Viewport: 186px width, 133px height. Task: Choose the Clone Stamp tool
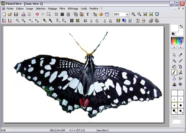[x=174, y=84]
